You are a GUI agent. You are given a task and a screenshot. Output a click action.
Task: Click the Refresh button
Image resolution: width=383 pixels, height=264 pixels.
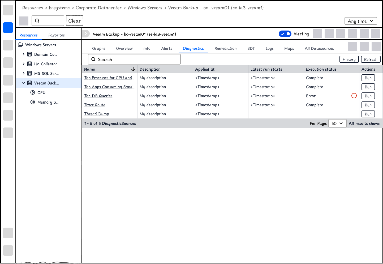point(371,59)
